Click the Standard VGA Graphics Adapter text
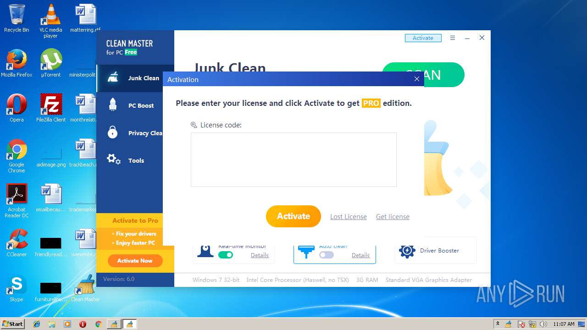Screen dimensions: 587x330 tap(429, 280)
